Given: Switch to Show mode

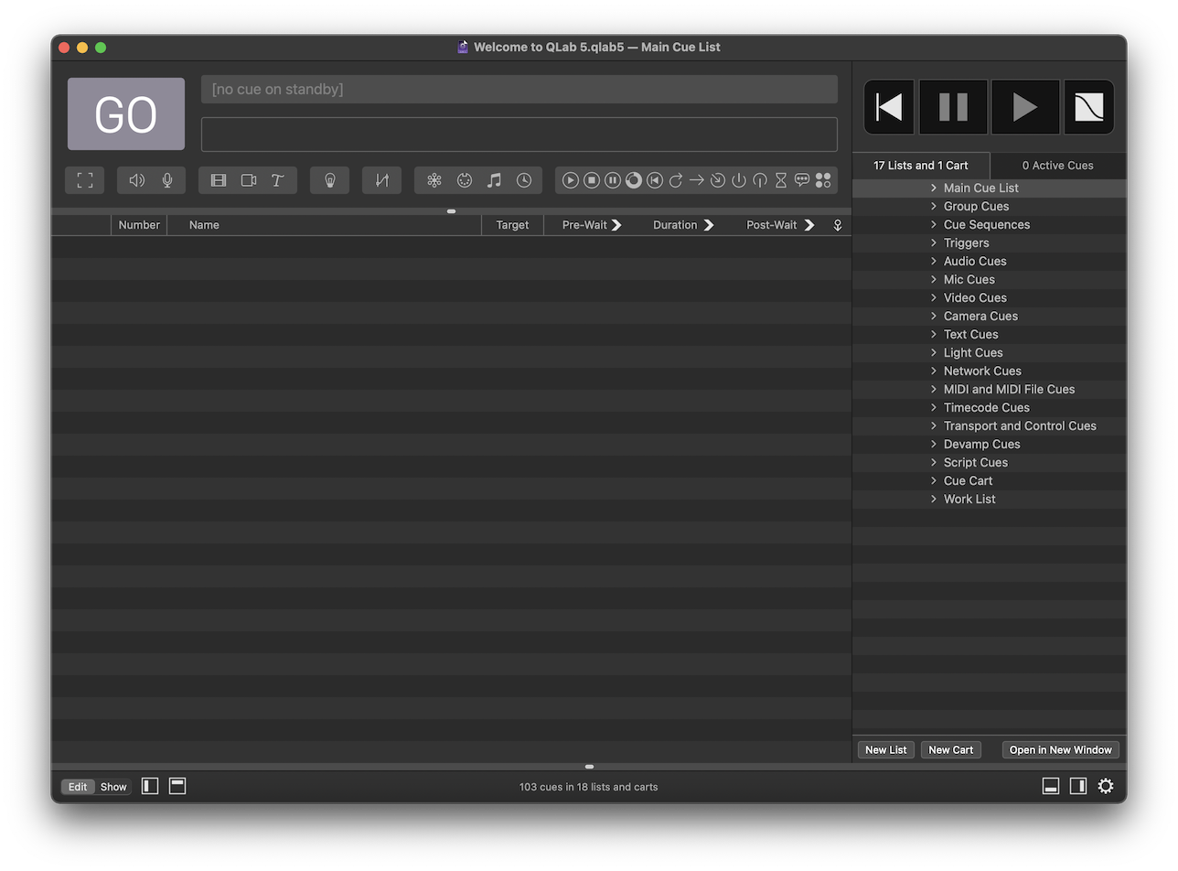Looking at the screenshot, I should [112, 786].
